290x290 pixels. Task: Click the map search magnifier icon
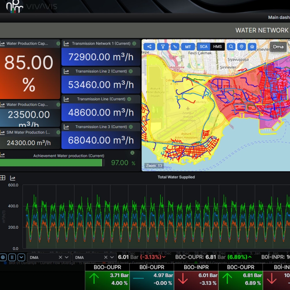[x=231, y=47]
